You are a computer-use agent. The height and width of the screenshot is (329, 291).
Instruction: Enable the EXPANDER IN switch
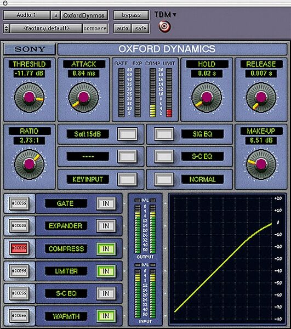(x=106, y=226)
